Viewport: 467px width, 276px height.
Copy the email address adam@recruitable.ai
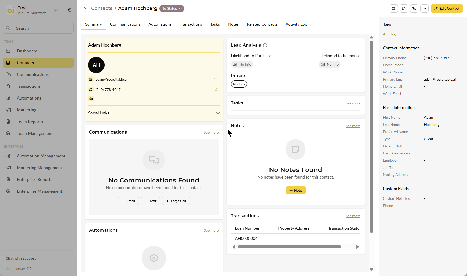click(215, 79)
